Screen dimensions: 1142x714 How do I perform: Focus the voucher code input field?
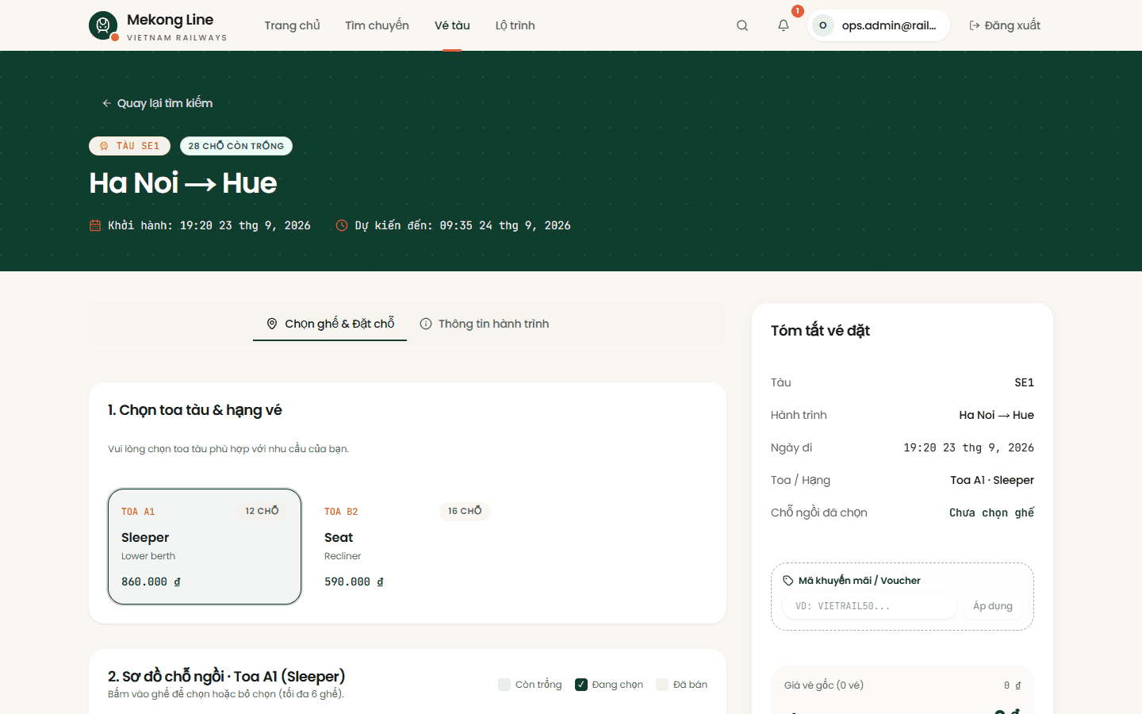[x=870, y=606]
